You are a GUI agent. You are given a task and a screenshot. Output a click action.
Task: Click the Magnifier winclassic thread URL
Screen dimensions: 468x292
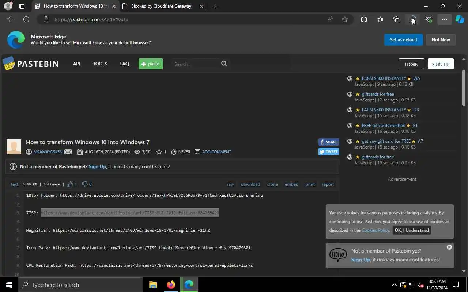pos(131,230)
